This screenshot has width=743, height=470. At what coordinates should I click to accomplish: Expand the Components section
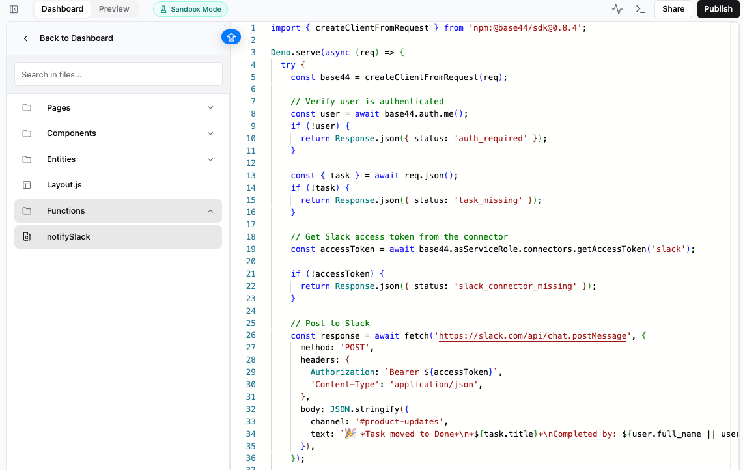tap(210, 133)
